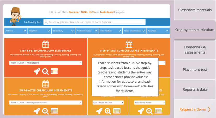Switch to the Classroom materials tab
The height and width of the screenshot is (118, 216).
click(195, 10)
